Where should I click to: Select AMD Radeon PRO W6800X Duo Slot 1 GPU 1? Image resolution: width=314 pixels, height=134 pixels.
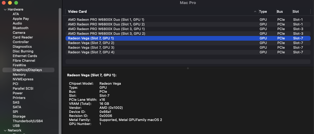(x=106, y=20)
